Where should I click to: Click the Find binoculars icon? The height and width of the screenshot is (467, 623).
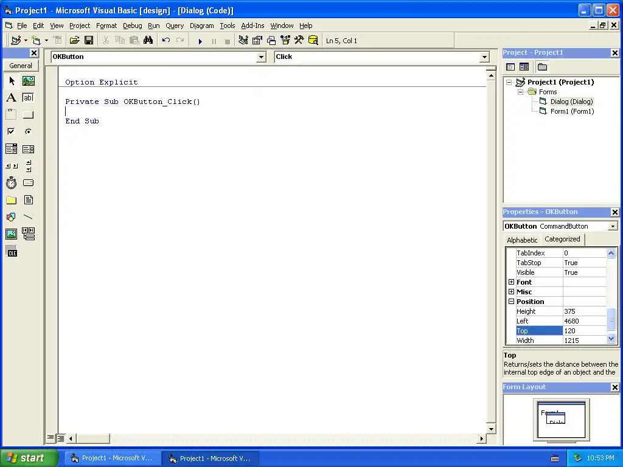[148, 41]
